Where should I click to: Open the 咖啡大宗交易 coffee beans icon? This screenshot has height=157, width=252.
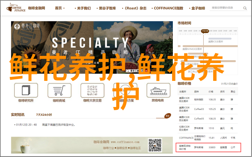tap(92, 90)
